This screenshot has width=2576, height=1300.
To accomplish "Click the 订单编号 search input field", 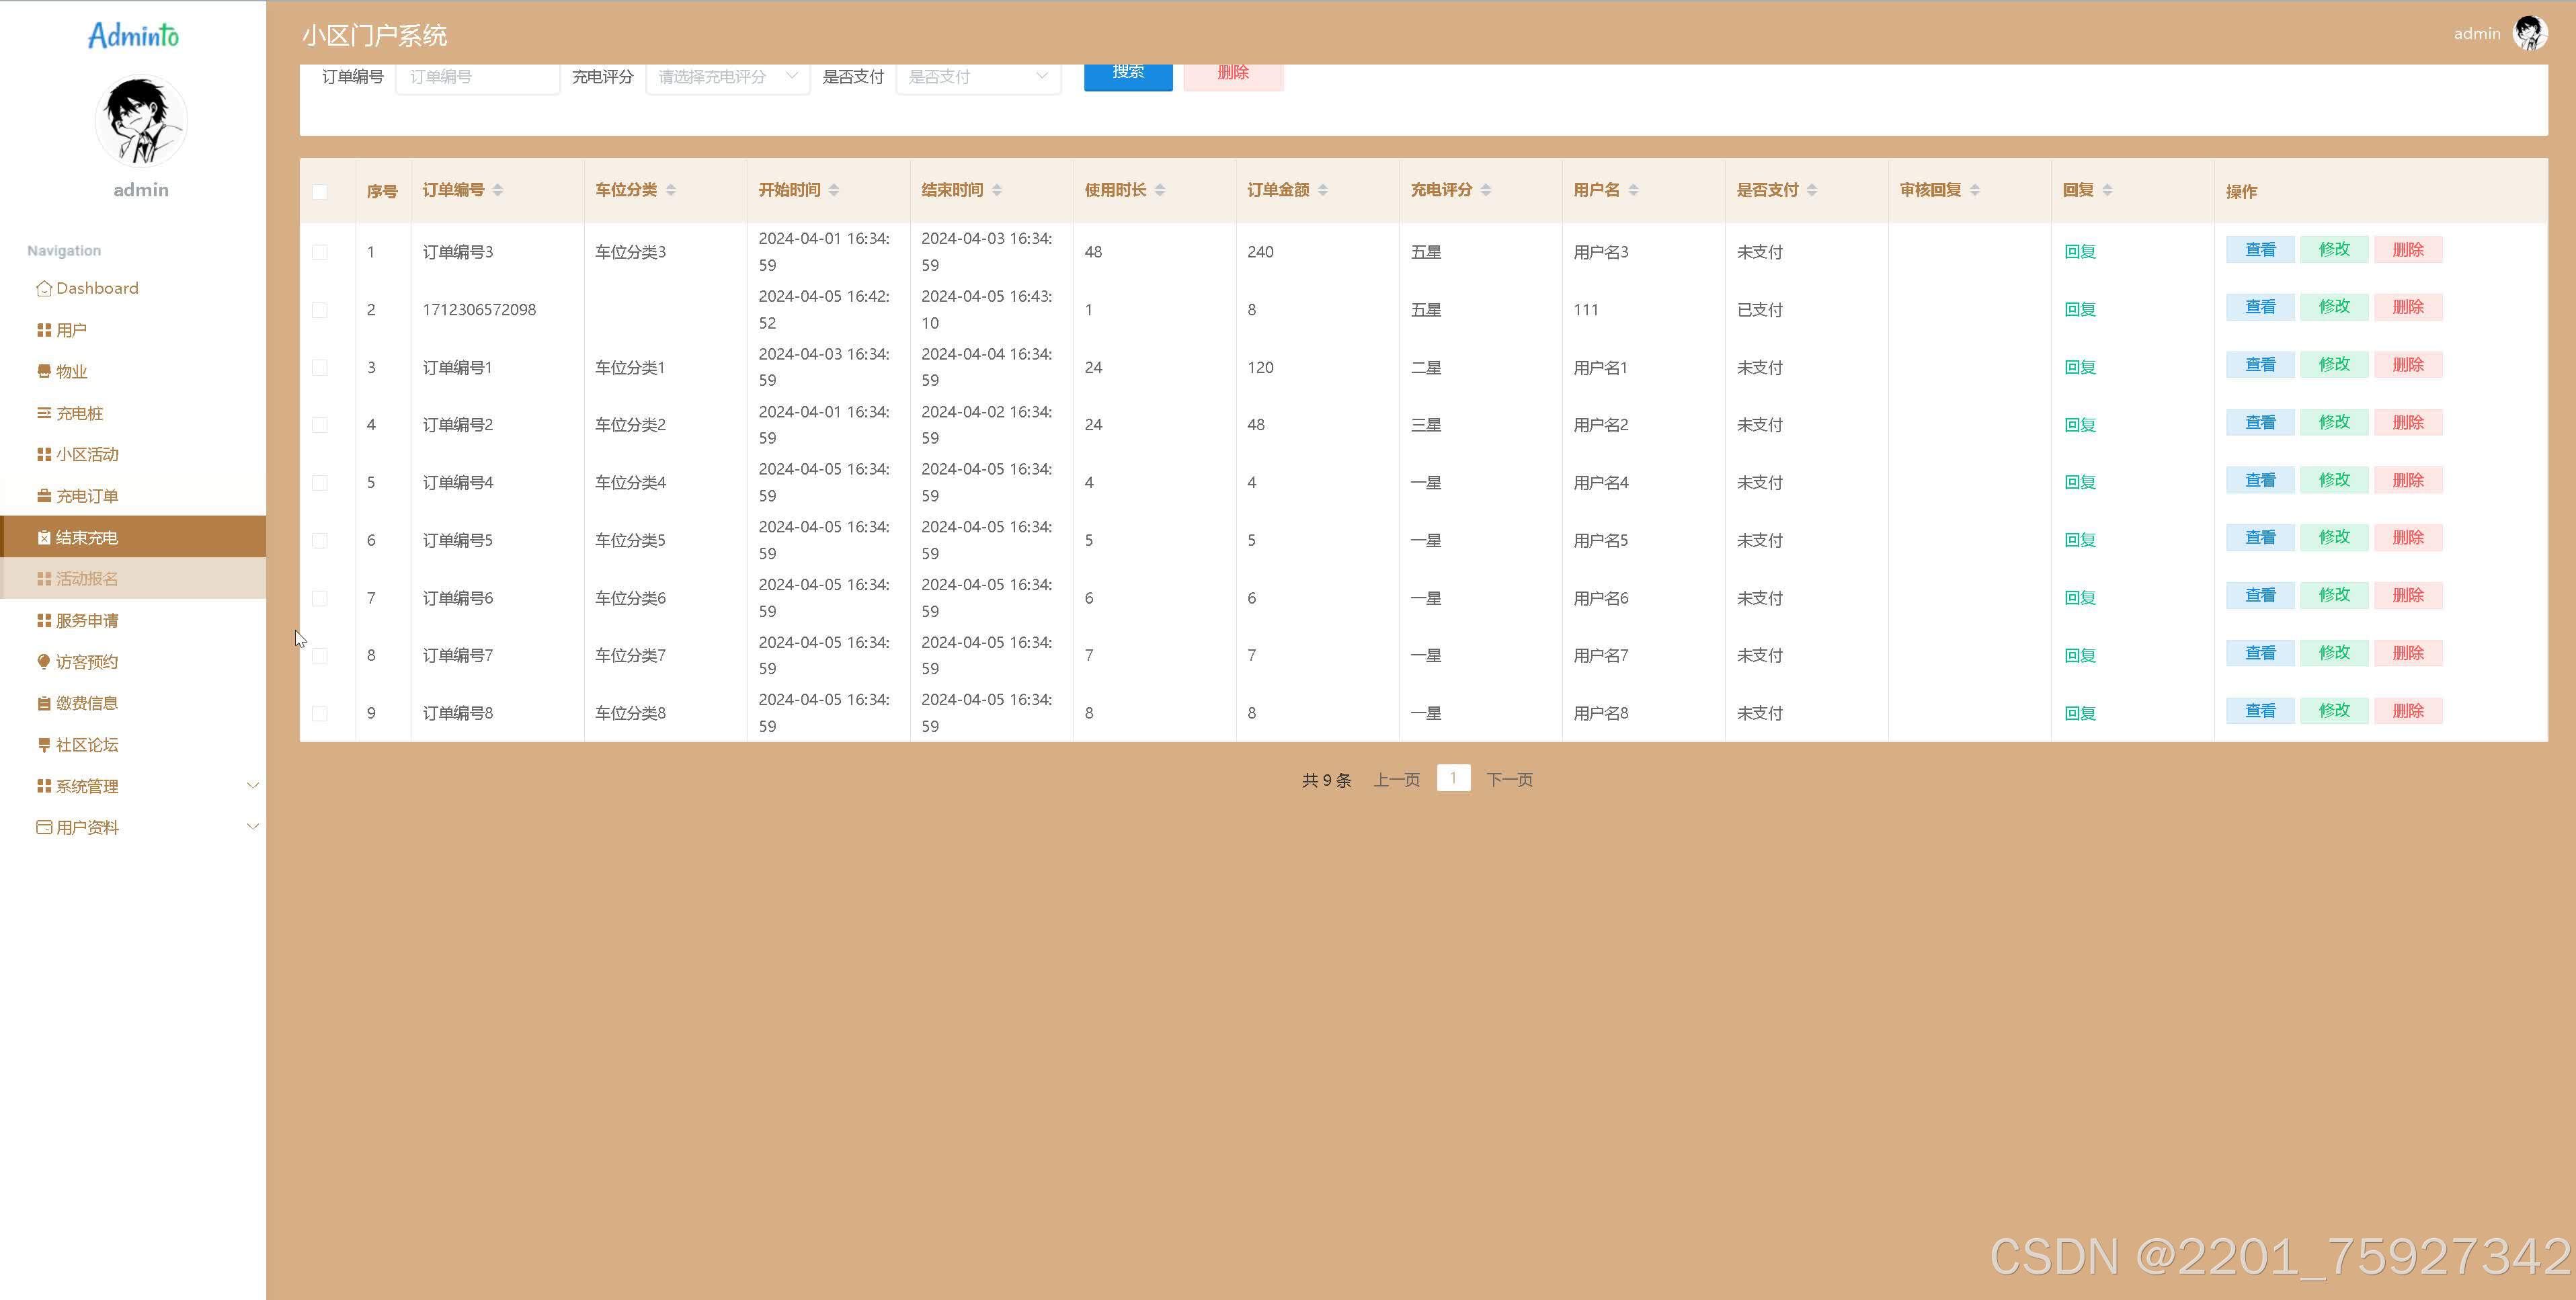I will 477,77.
